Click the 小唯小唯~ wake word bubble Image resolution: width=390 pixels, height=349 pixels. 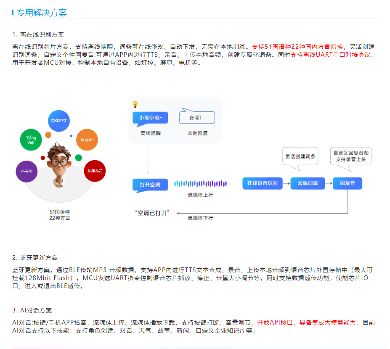click(150, 119)
